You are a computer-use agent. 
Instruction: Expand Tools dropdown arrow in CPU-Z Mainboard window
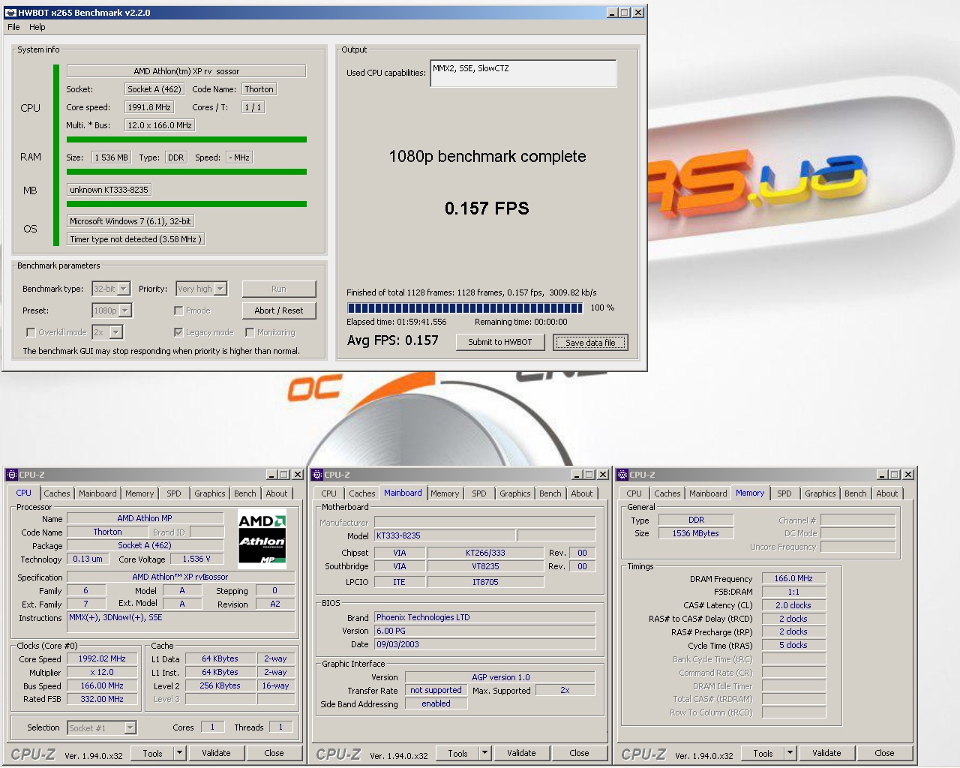485,753
